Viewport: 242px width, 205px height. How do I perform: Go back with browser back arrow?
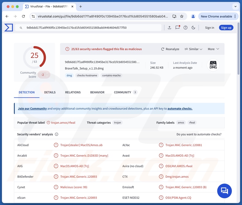[7, 16]
